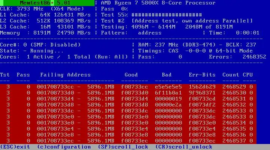Click the Bad column header

tap(166, 75)
